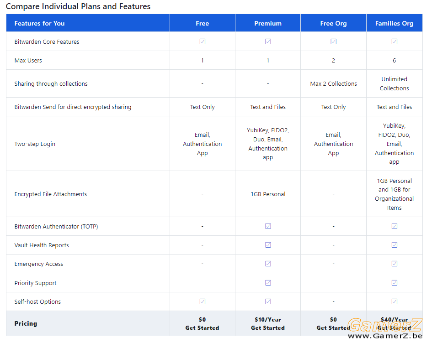This screenshot has width=432, height=343.
Task: Click the Unlimited Collections cell
Action: pyautogui.click(x=394, y=83)
